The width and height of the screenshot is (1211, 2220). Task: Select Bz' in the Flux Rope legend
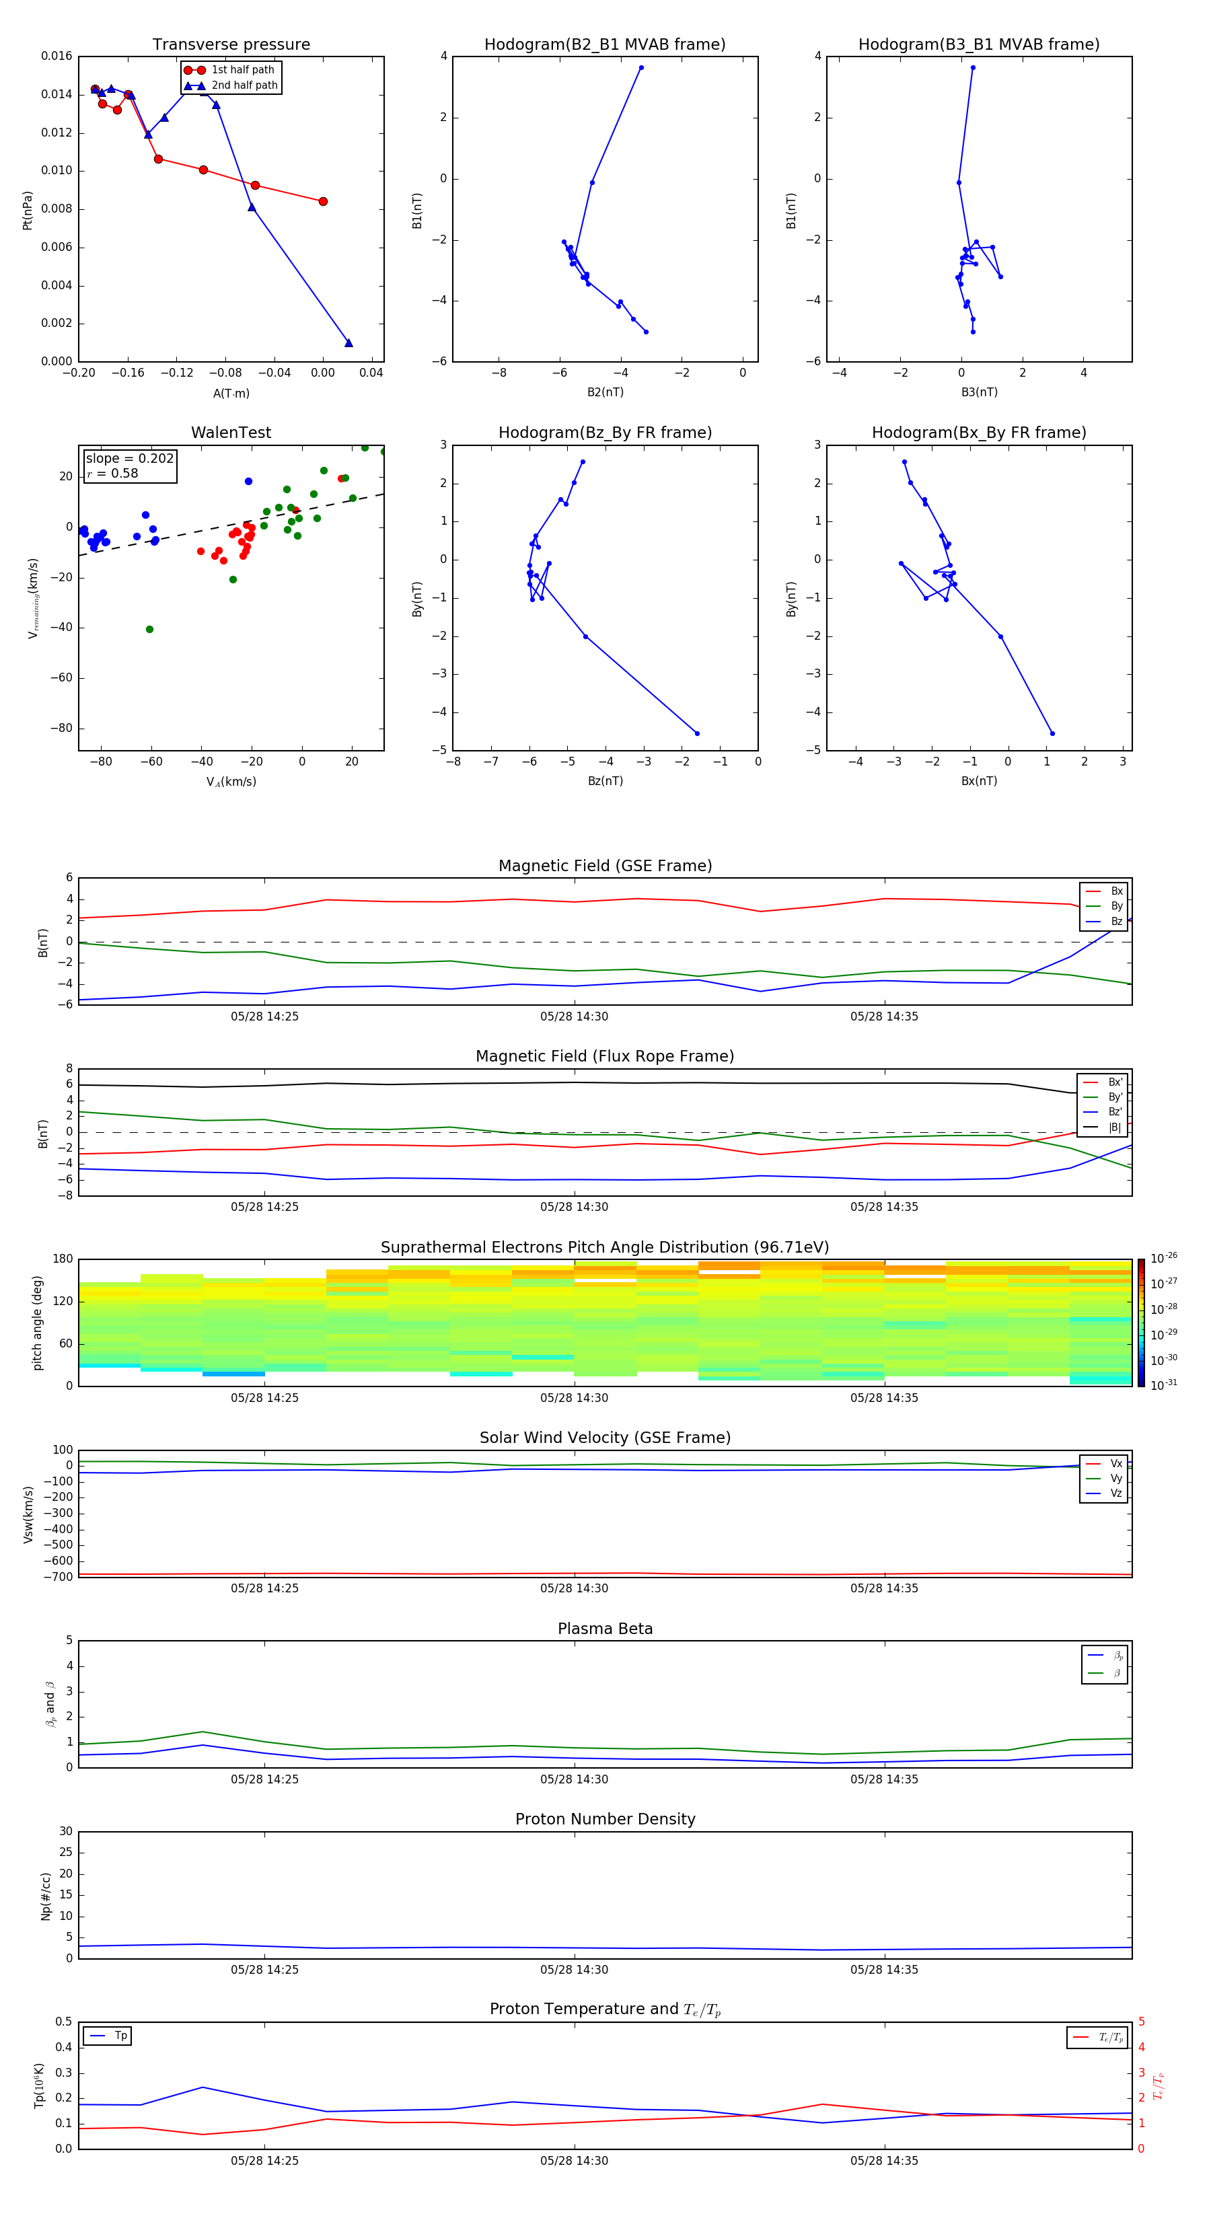1103,1112
